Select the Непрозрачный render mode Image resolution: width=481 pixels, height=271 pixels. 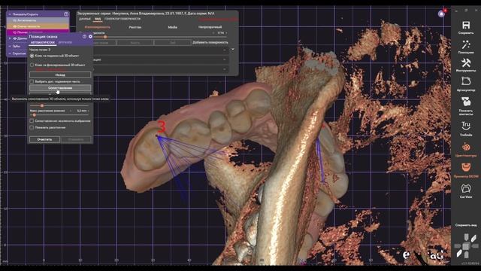pyautogui.click(x=210, y=27)
